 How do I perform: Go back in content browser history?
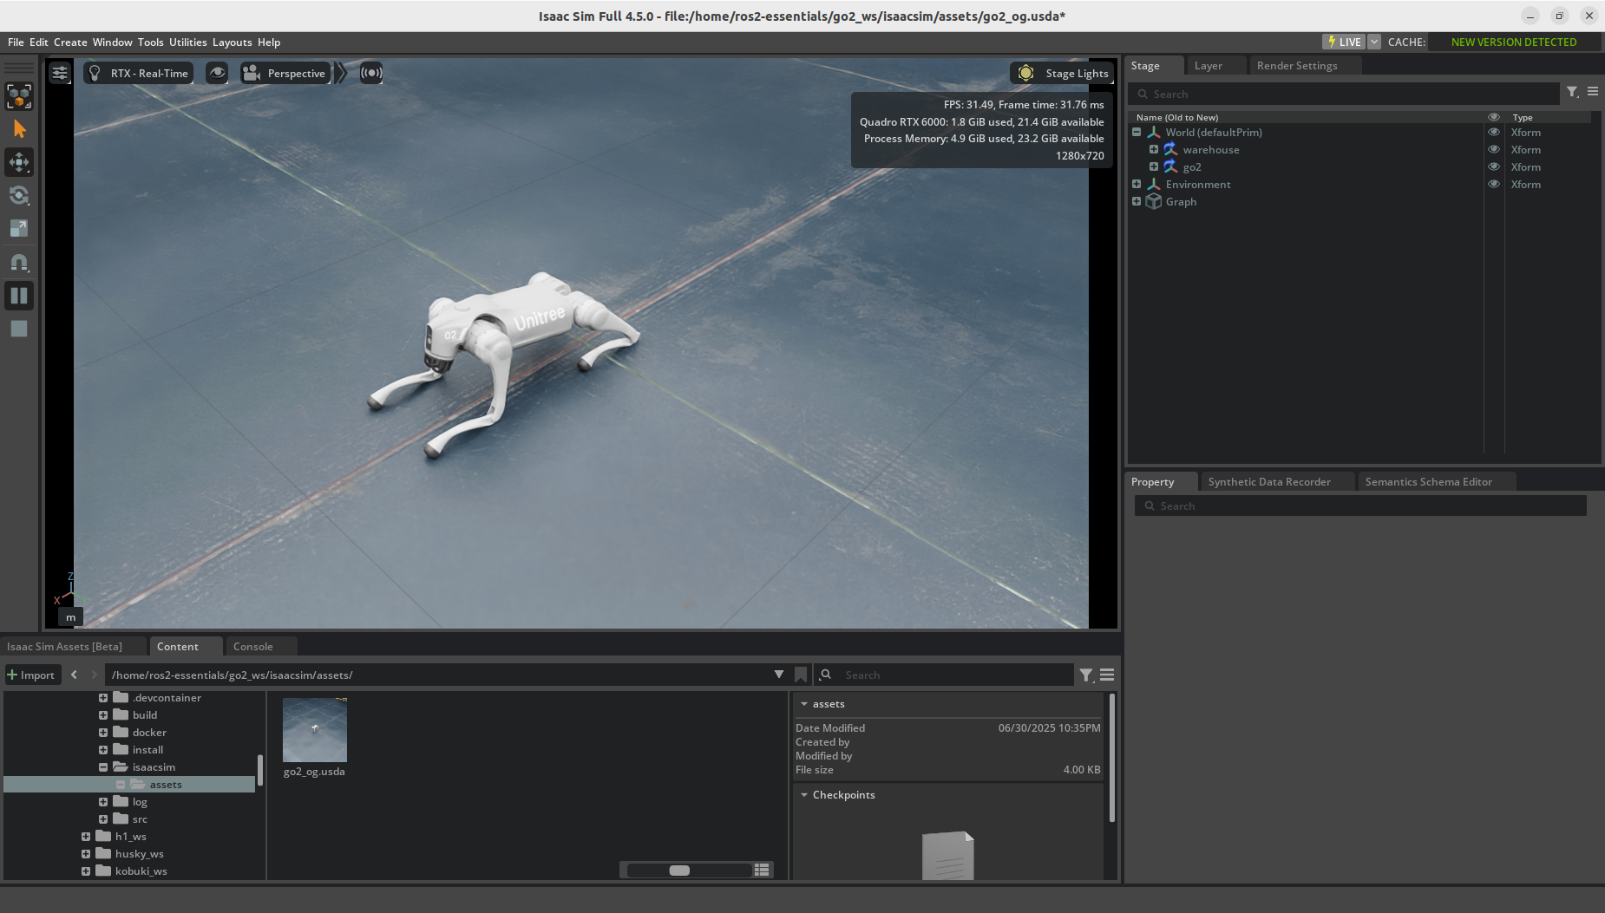74,675
